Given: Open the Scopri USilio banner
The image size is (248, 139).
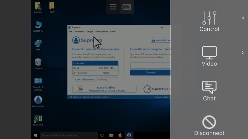Looking at the screenshot, I should [x=104, y=89].
